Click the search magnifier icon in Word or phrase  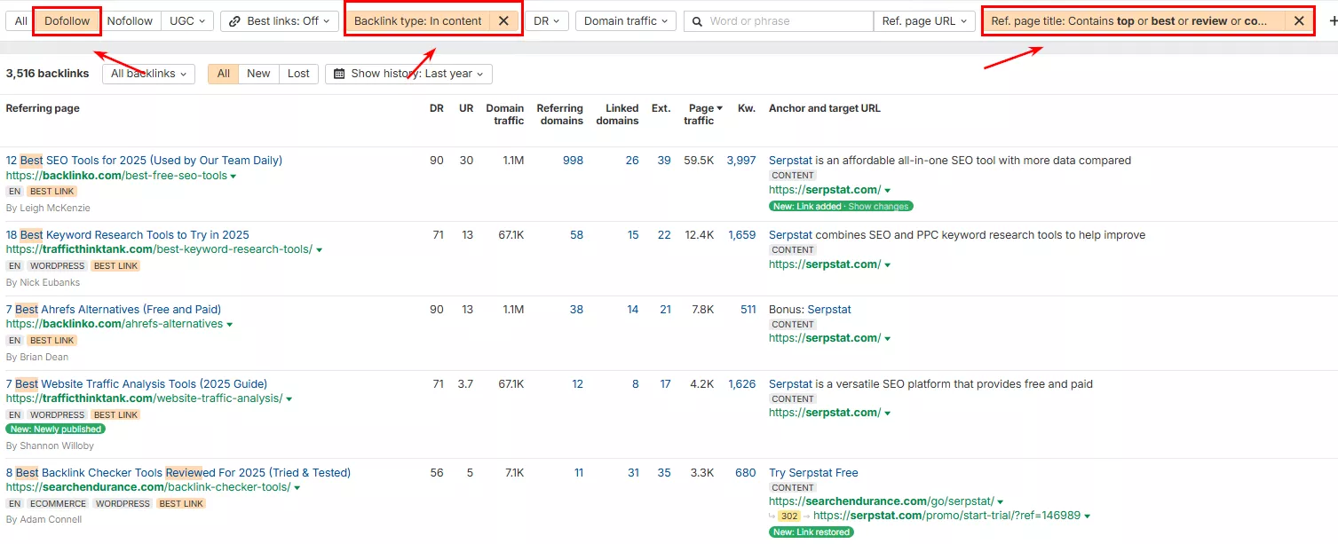point(698,21)
